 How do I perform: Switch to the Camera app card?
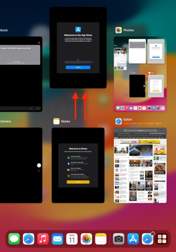click(21, 165)
